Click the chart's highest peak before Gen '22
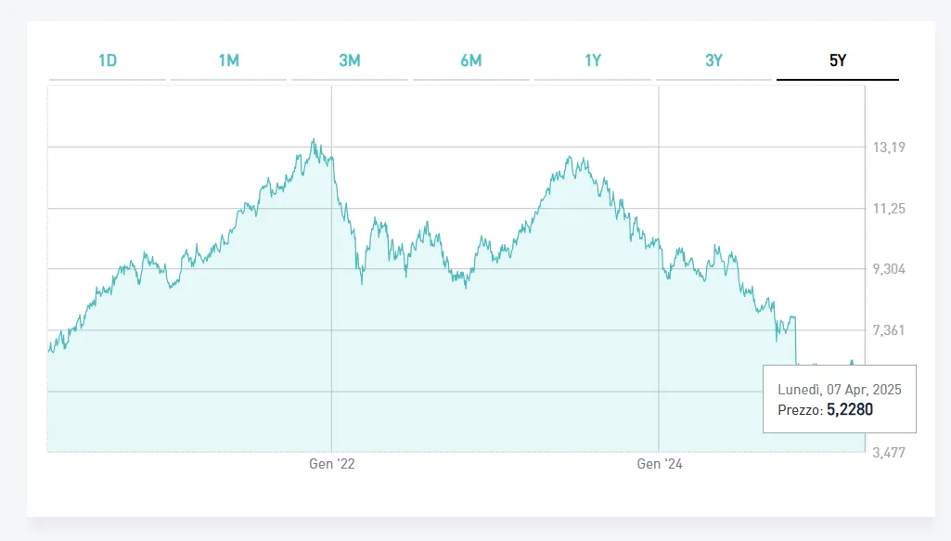Image resolution: width=951 pixels, height=541 pixels. [314, 141]
